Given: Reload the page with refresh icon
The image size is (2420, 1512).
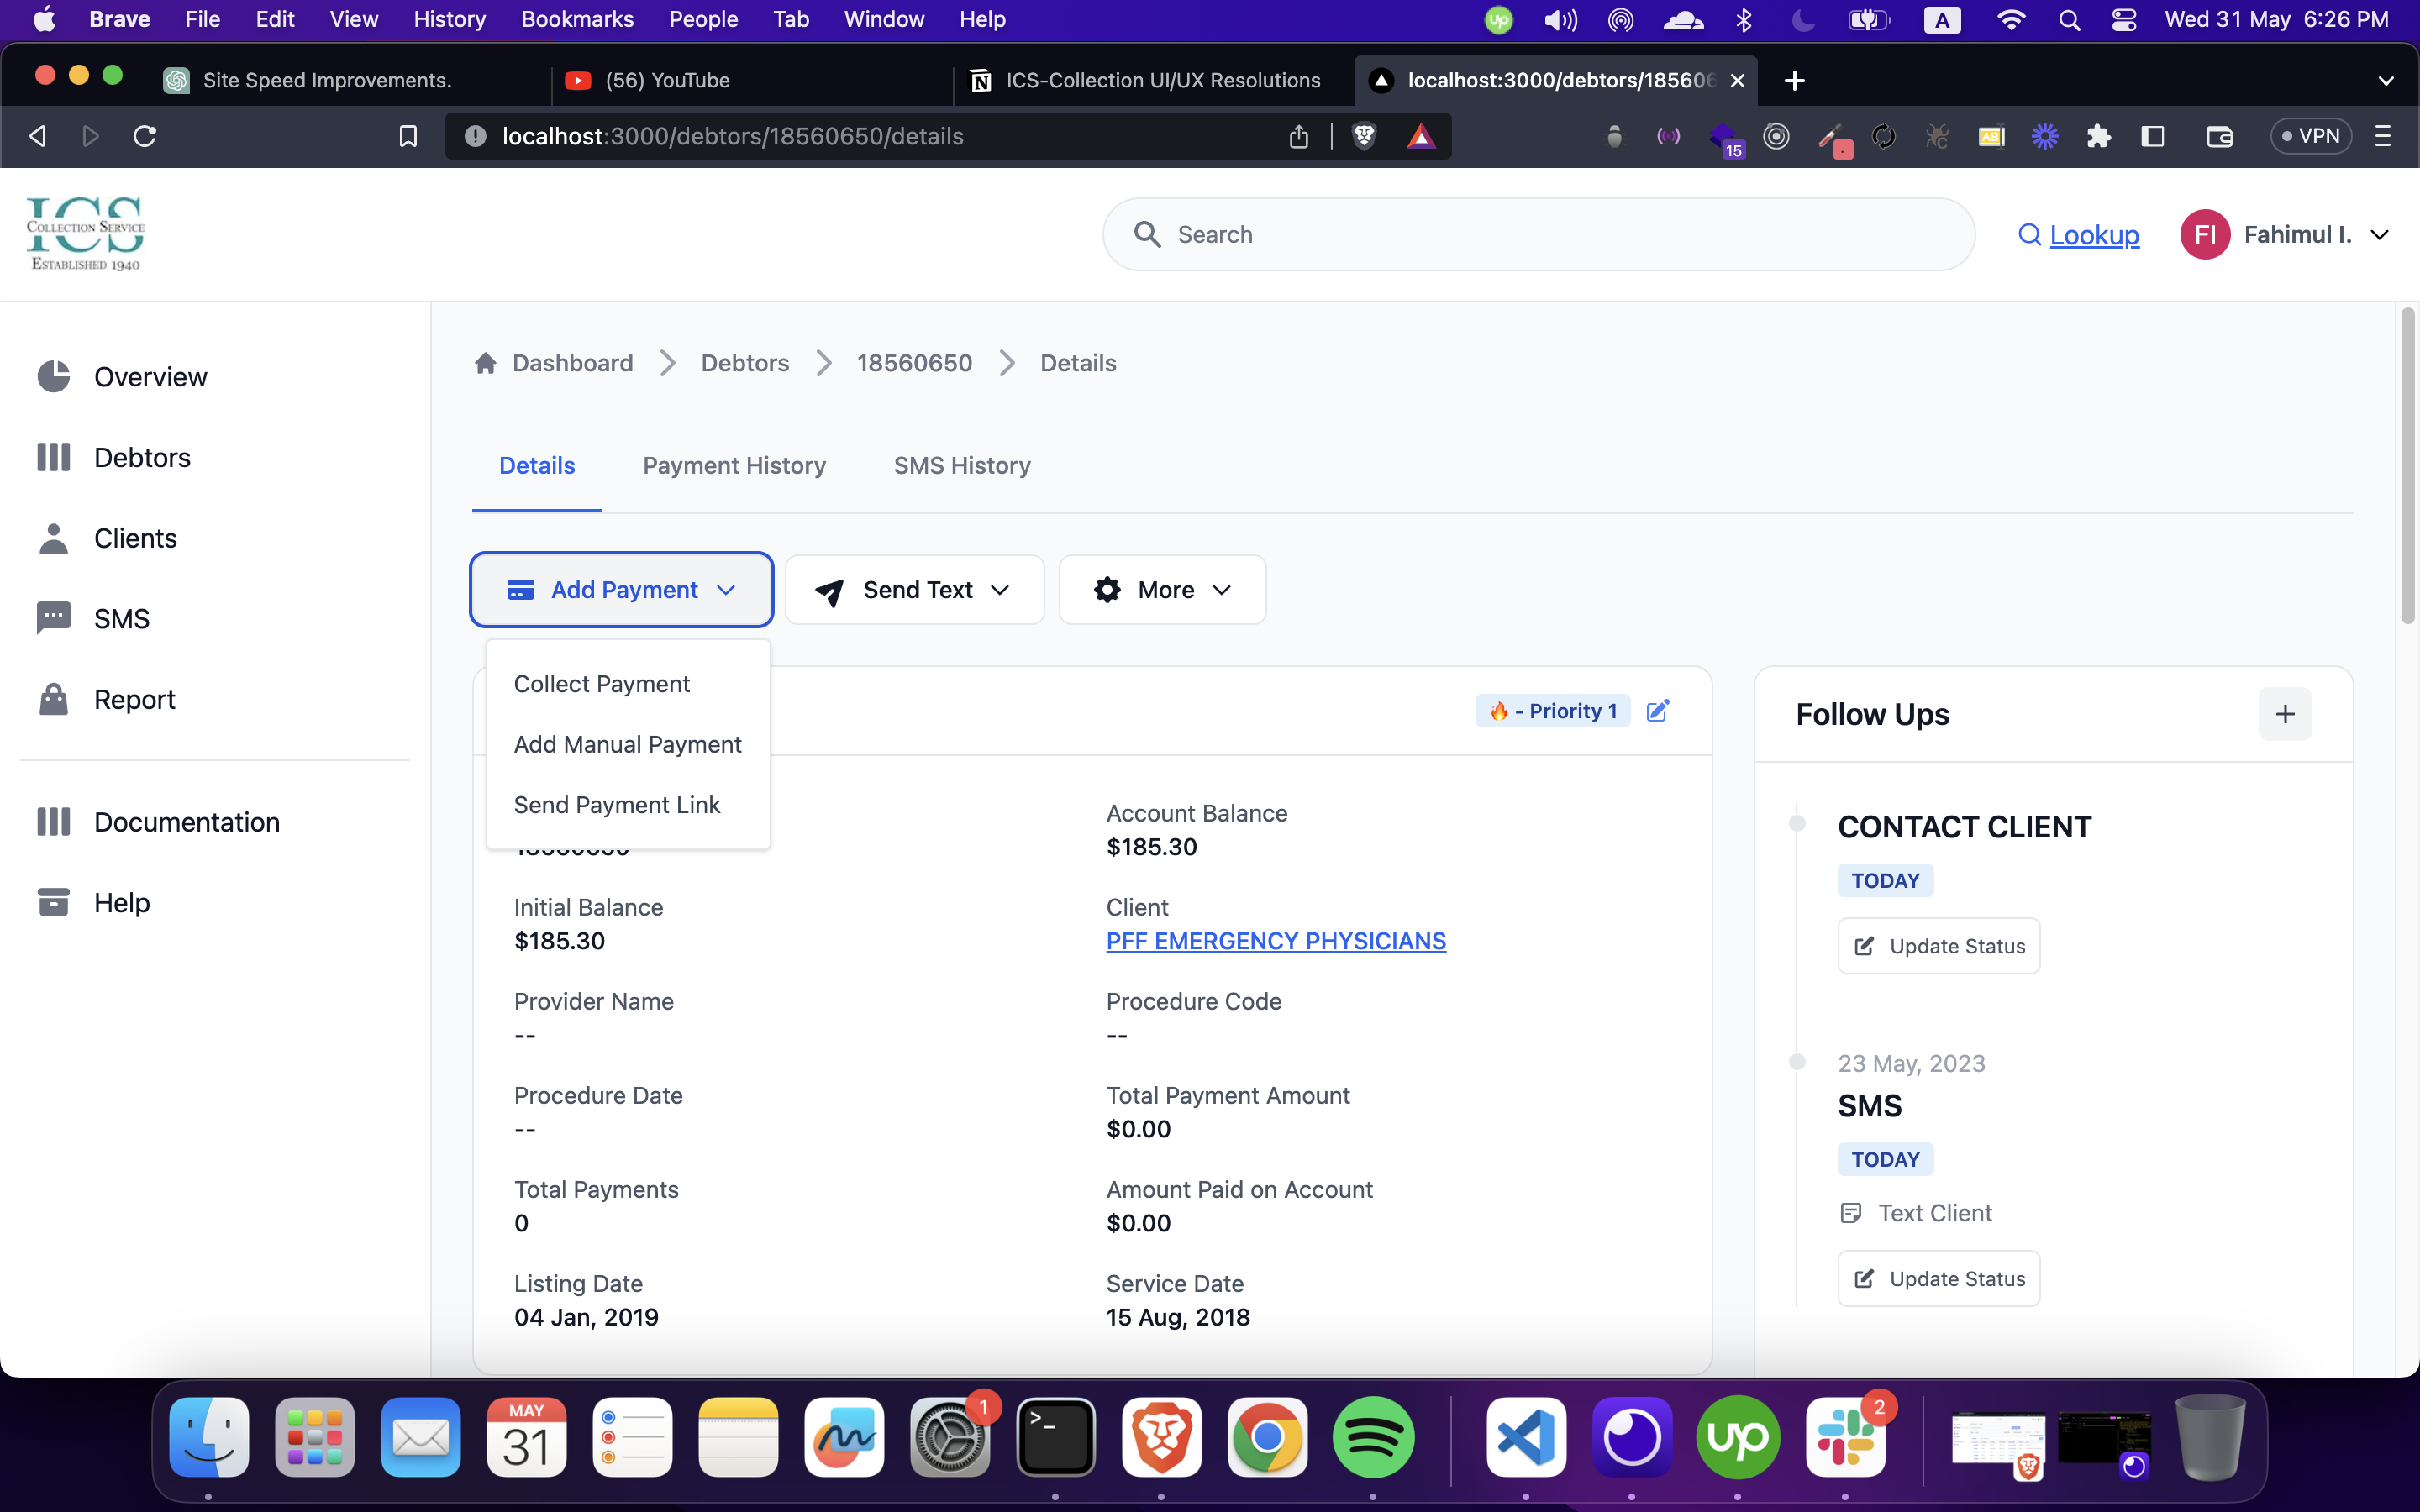Looking at the screenshot, I should [x=145, y=136].
